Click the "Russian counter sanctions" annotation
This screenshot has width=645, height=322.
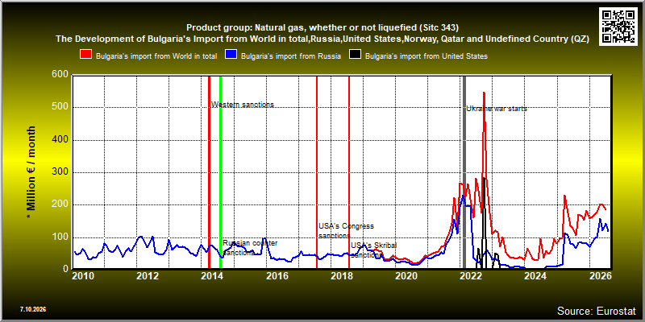[x=250, y=248]
